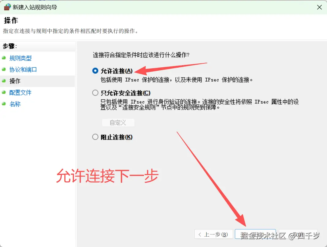Screen dimensions: 327x247
Task: Select the 只允许安全连接(C) radio option
Action: point(95,92)
